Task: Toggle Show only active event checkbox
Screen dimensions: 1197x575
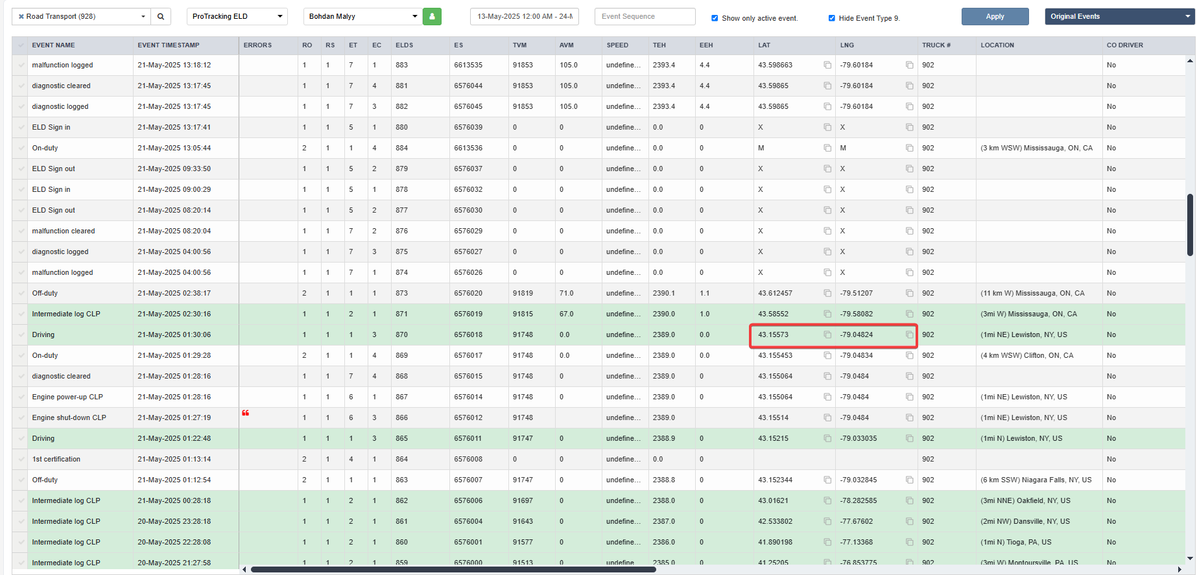Action: click(715, 18)
